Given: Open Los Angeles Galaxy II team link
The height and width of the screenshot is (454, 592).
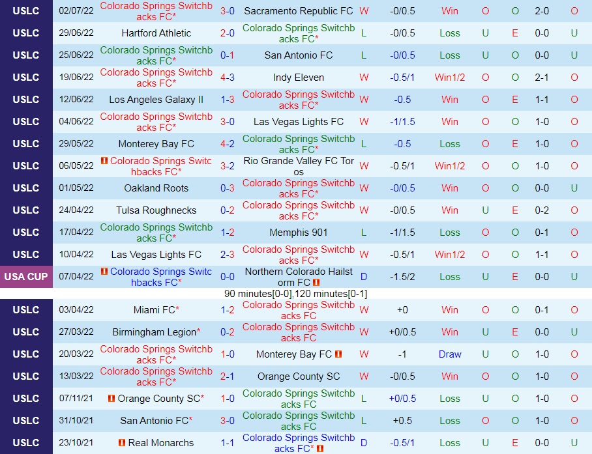Looking at the screenshot, I should [156, 100].
